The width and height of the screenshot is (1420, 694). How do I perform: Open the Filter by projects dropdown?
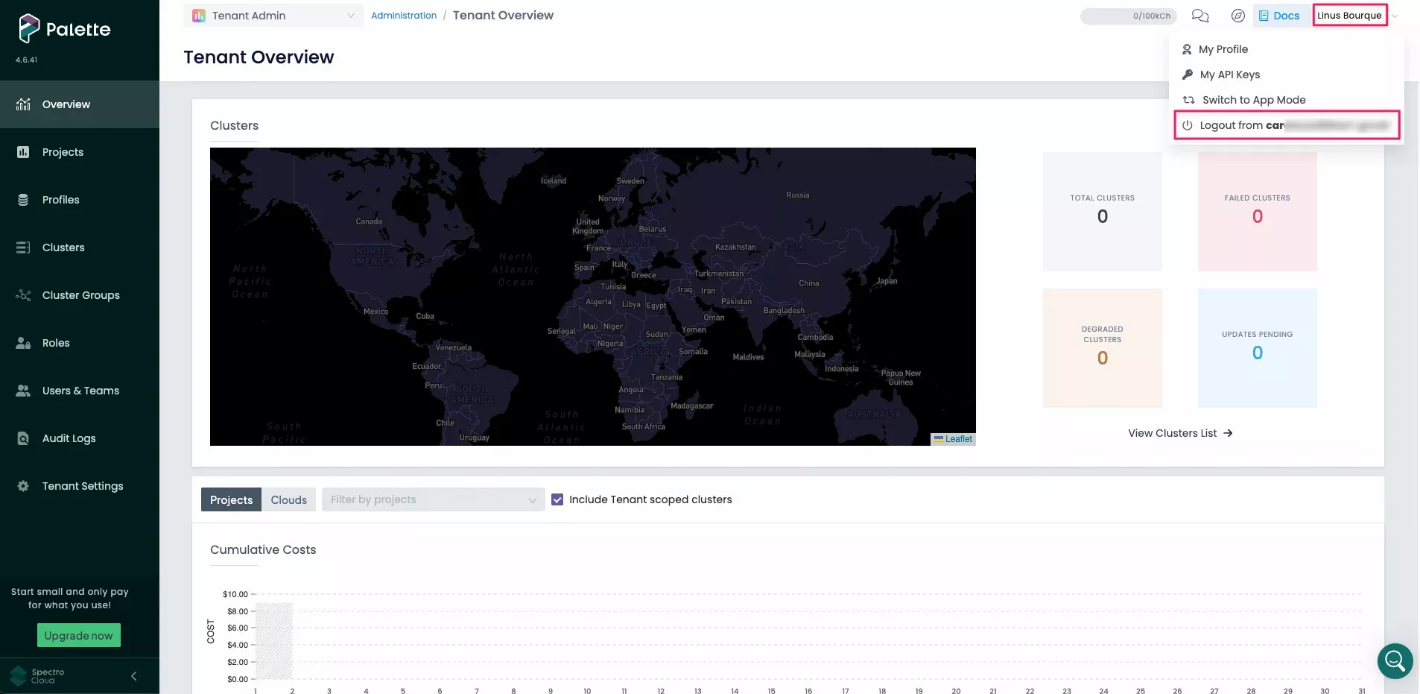click(433, 499)
